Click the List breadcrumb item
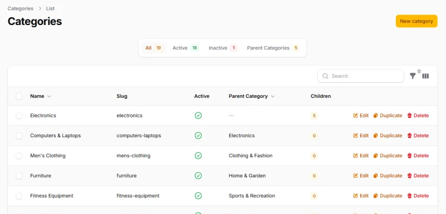This screenshot has height=214, width=446. point(50,8)
